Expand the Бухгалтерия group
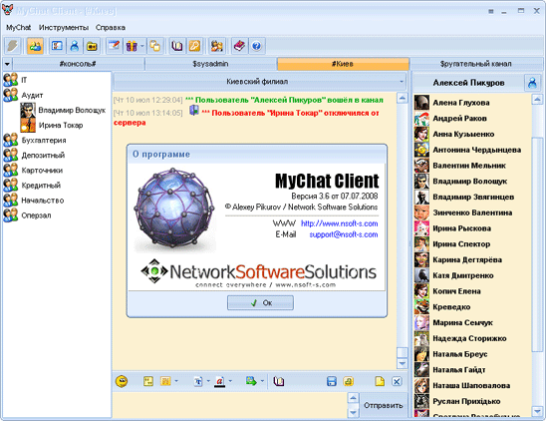546x421 pixels. [35, 140]
